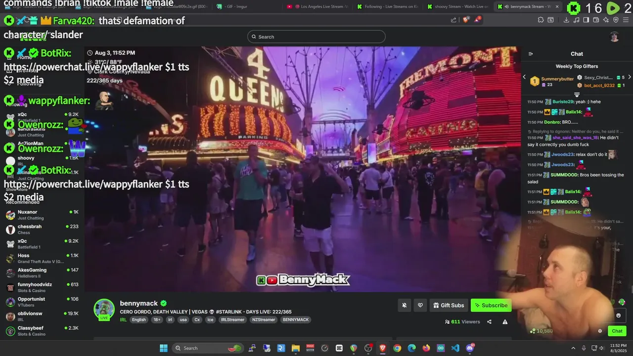Click the Windows taskbar search box
The image size is (633, 356).
click(208, 348)
